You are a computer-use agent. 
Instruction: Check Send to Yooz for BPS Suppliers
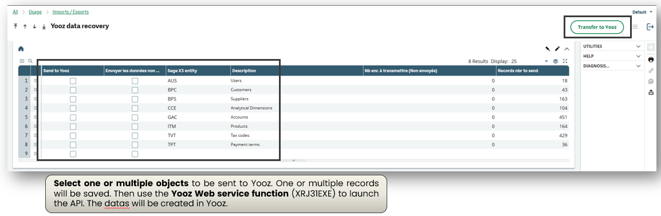tap(73, 99)
